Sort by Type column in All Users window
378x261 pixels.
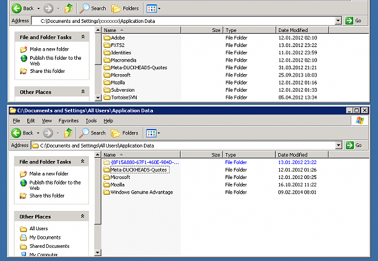point(249,155)
